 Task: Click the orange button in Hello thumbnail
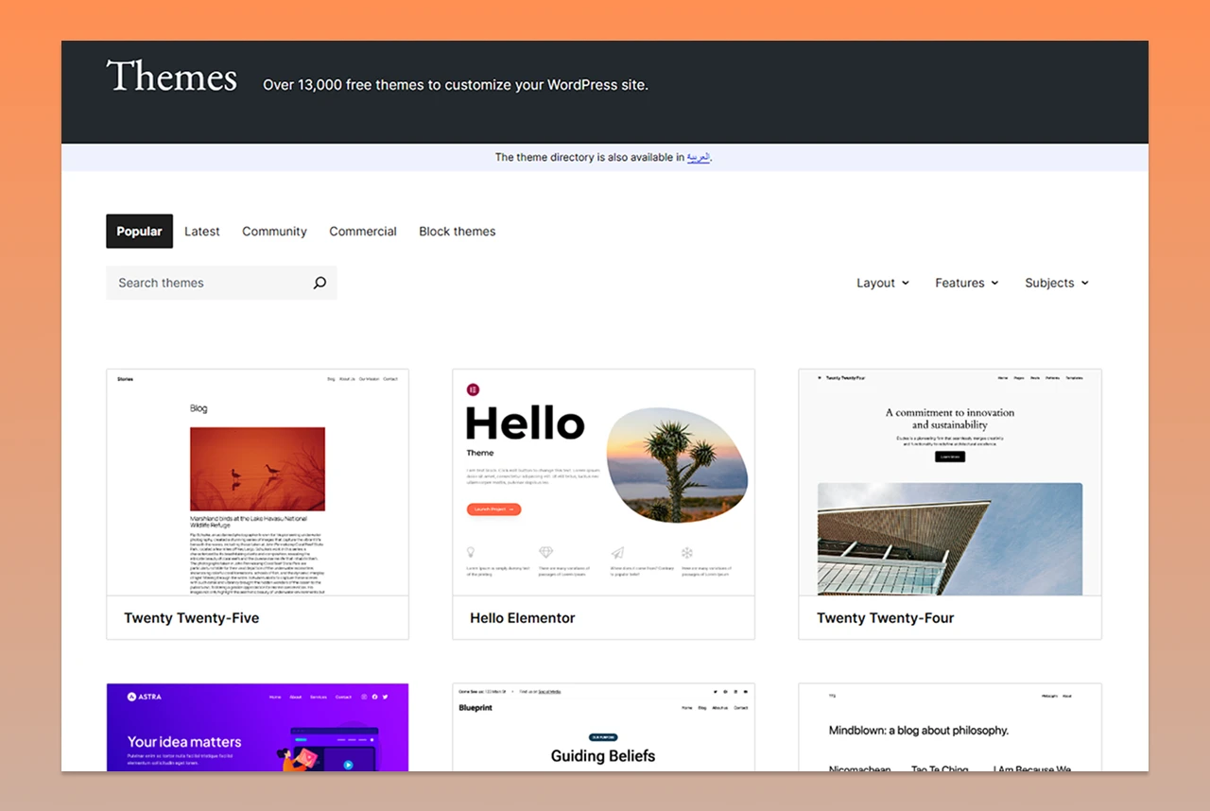point(493,509)
